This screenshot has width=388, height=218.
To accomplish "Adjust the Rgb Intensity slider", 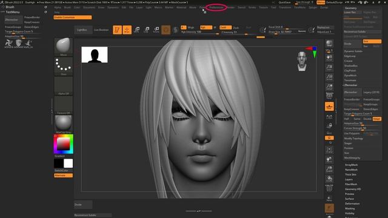I will [x=199, y=32].
